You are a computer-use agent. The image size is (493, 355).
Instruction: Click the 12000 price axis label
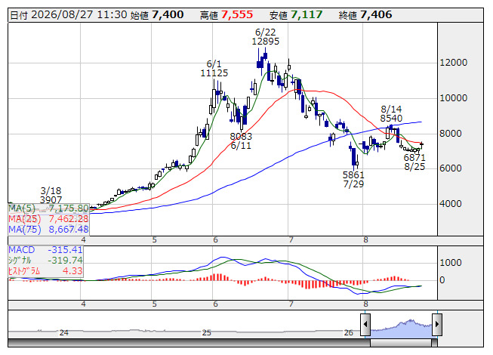tap(454, 63)
